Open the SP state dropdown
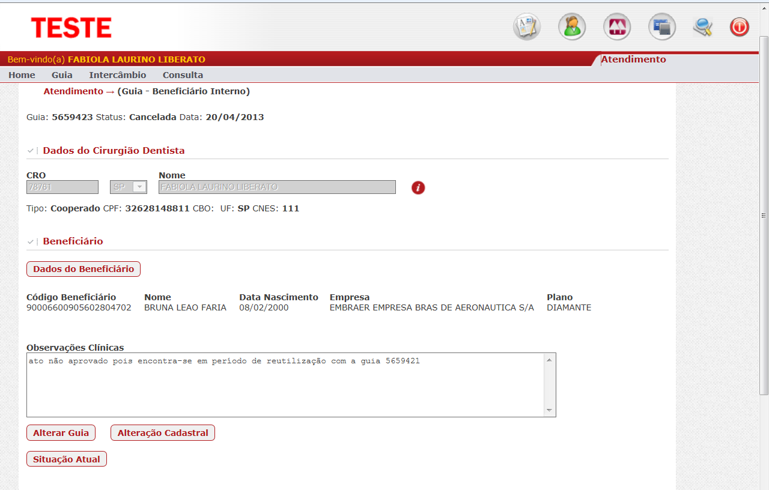Screen dimensions: 769x490 [x=129, y=187]
